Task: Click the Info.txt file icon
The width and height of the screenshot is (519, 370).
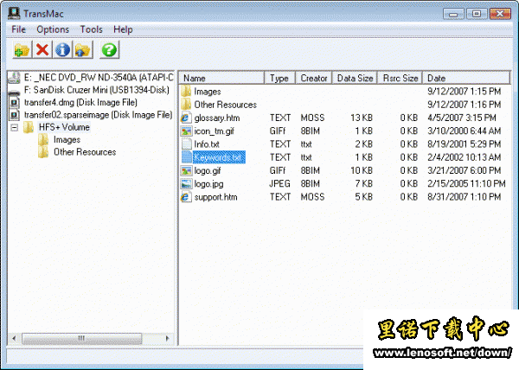Action: coord(186,144)
